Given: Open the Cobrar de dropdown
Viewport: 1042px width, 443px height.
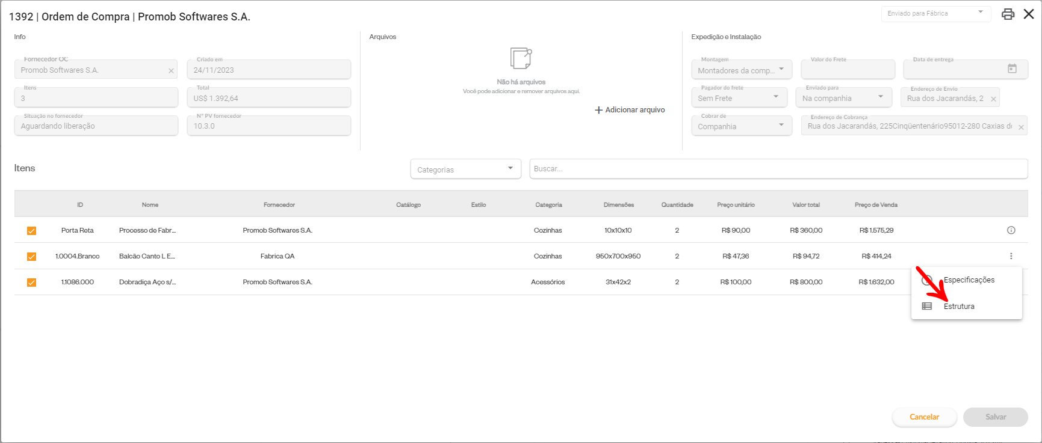Looking at the screenshot, I should [x=742, y=126].
